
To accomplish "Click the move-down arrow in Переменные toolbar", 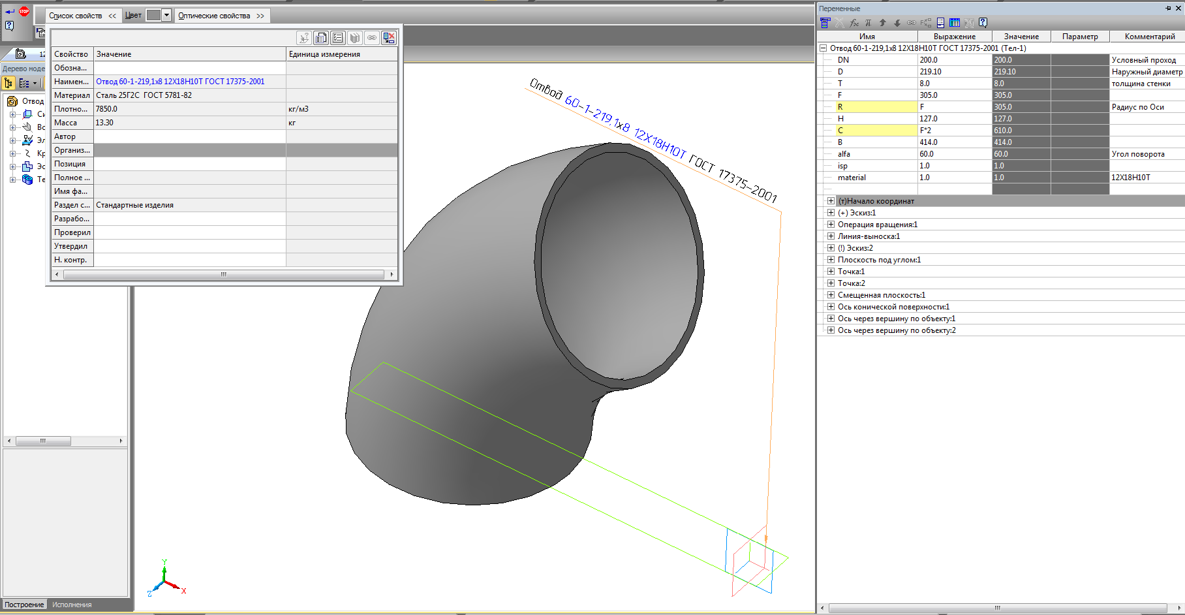I will click(897, 23).
